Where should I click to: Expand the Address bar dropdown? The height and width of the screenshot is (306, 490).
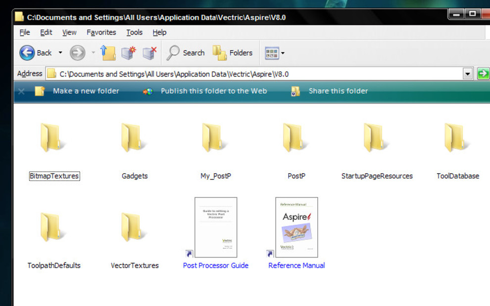coord(468,74)
